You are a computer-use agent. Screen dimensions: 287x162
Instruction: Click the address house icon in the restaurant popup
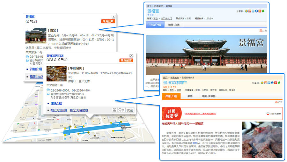coord(48,94)
